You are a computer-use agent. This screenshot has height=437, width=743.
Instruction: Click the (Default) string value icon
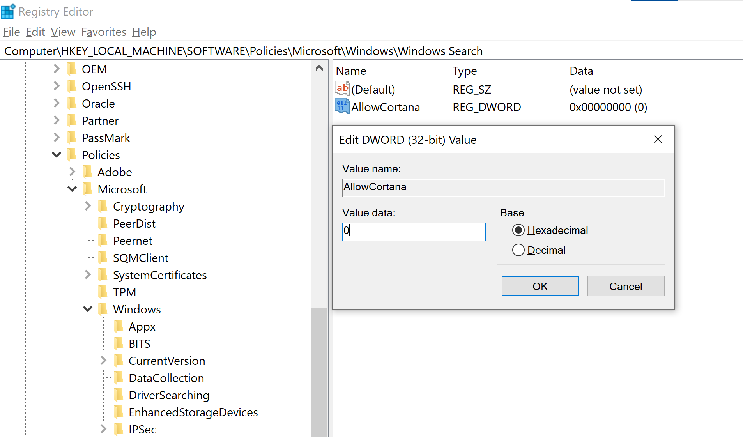pos(342,89)
